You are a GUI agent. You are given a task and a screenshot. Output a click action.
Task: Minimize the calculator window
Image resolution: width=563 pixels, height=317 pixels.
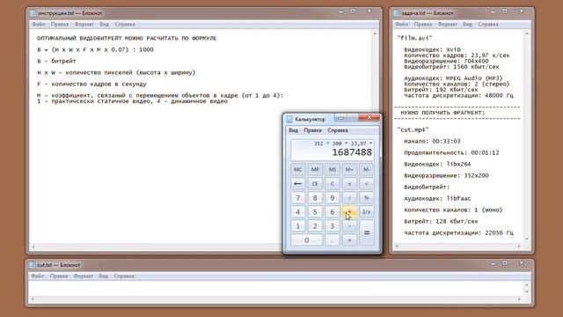(340, 117)
